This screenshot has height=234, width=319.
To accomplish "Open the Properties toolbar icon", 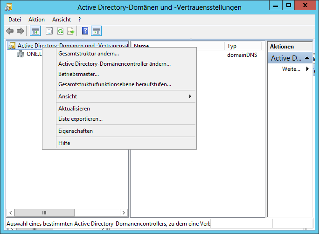I will pos(49,31).
